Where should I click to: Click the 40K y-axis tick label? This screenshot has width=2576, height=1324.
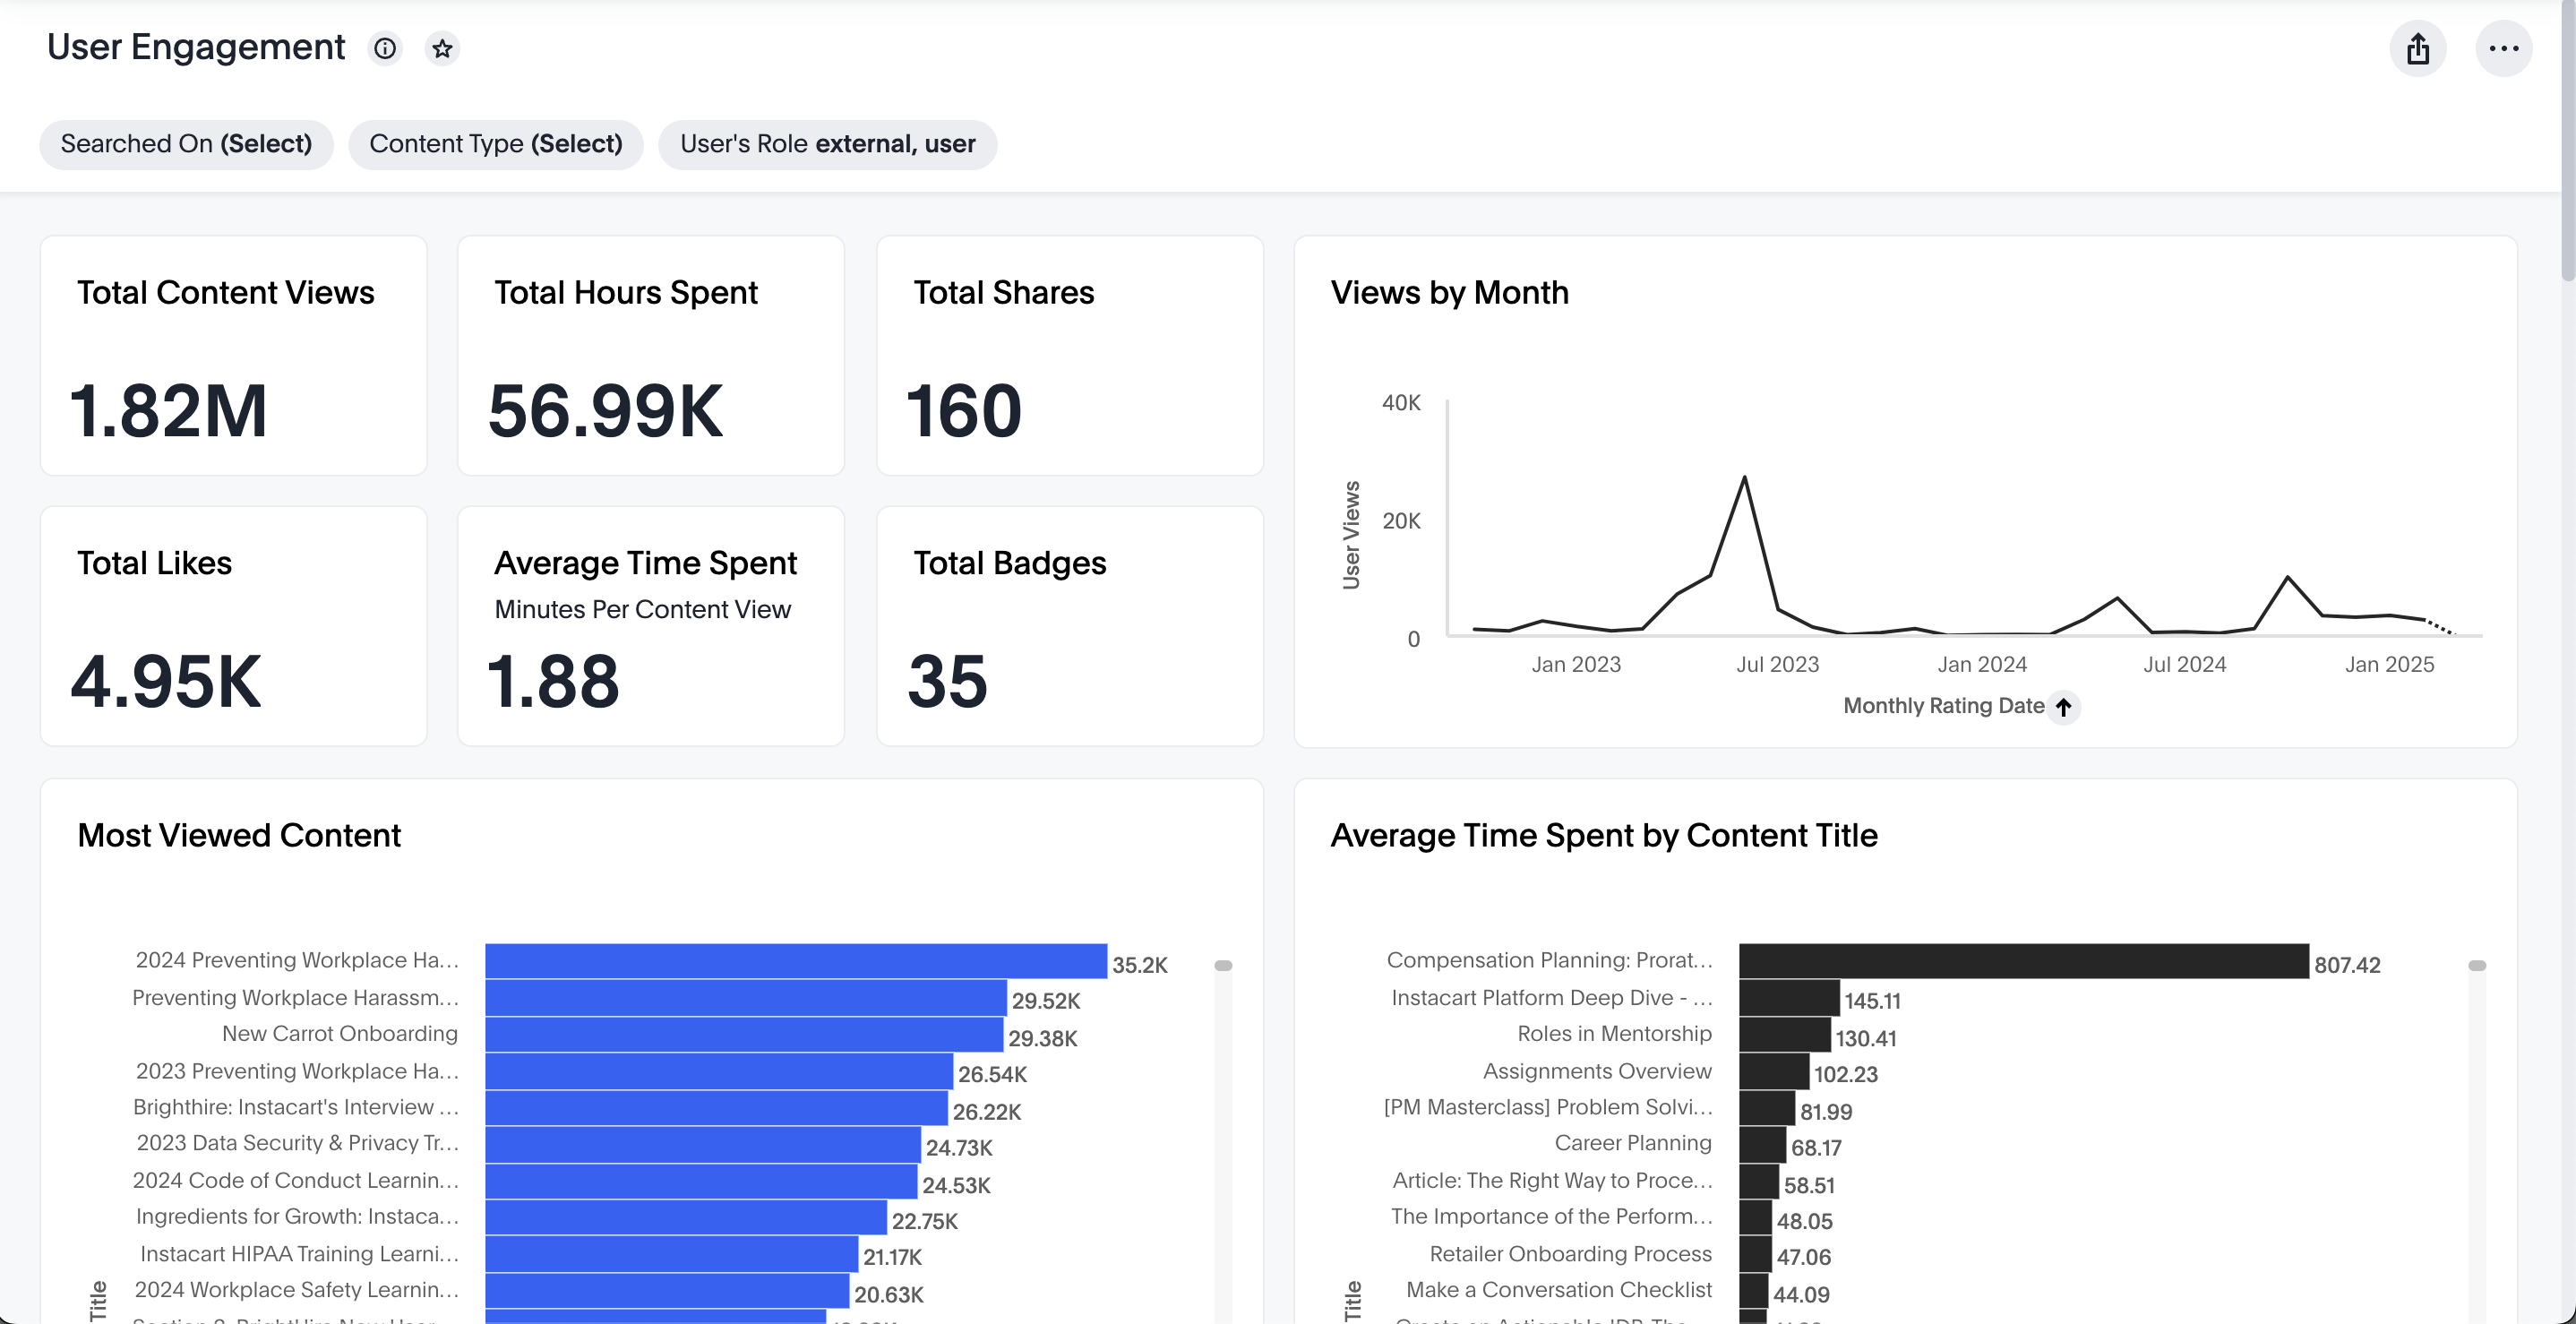1401,402
